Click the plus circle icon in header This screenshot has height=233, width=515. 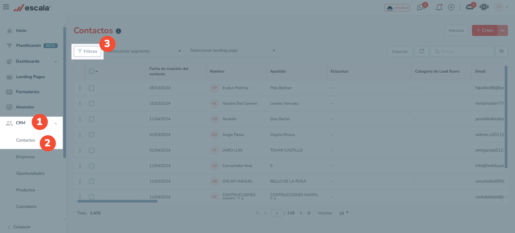(451, 7)
